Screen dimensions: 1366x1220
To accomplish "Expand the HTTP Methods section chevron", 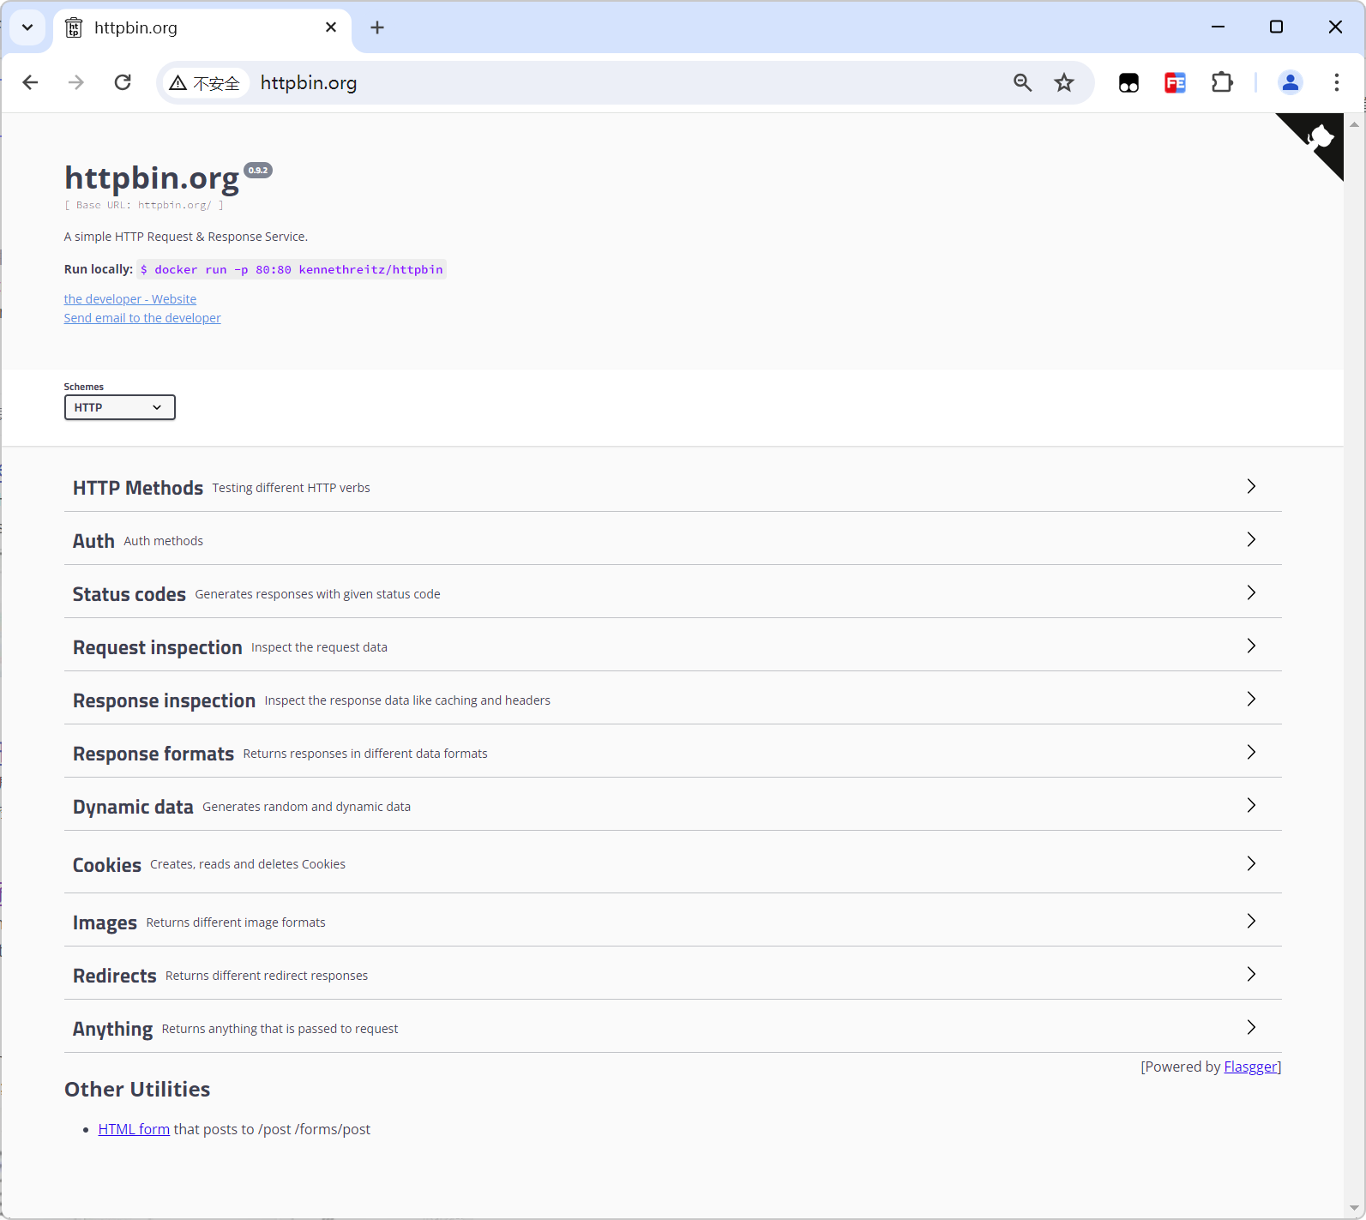I will click(x=1251, y=486).
